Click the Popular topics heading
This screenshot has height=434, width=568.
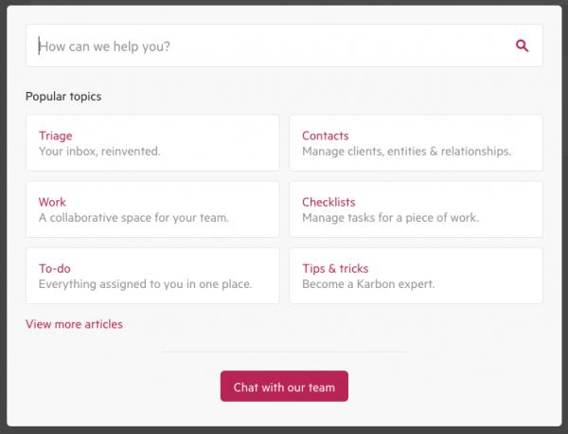click(63, 97)
